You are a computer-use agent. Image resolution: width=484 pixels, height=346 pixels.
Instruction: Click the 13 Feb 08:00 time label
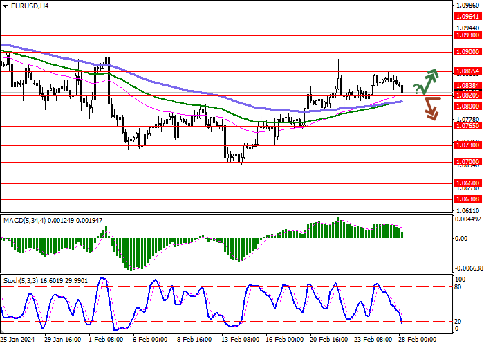[x=241, y=340]
